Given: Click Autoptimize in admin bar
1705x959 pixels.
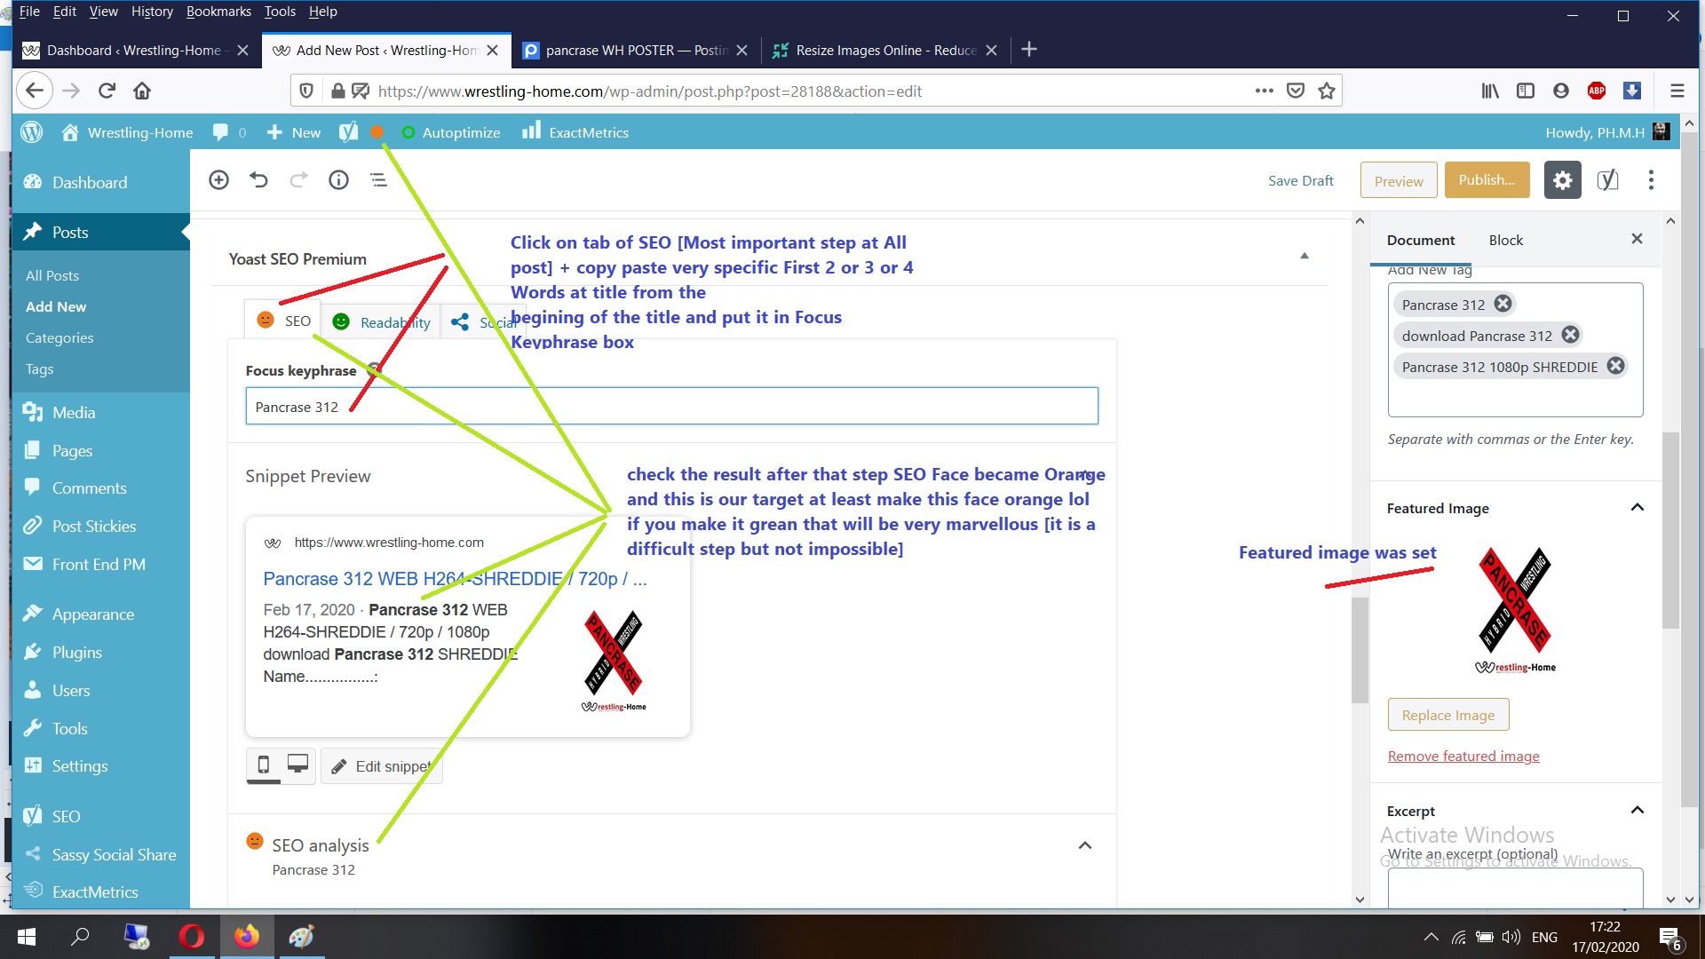Looking at the screenshot, I should (451, 132).
